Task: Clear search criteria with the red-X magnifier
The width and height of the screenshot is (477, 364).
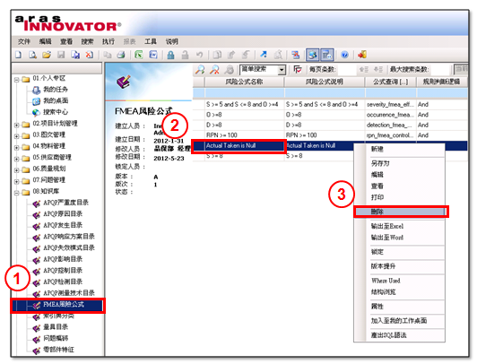Action: [214, 70]
